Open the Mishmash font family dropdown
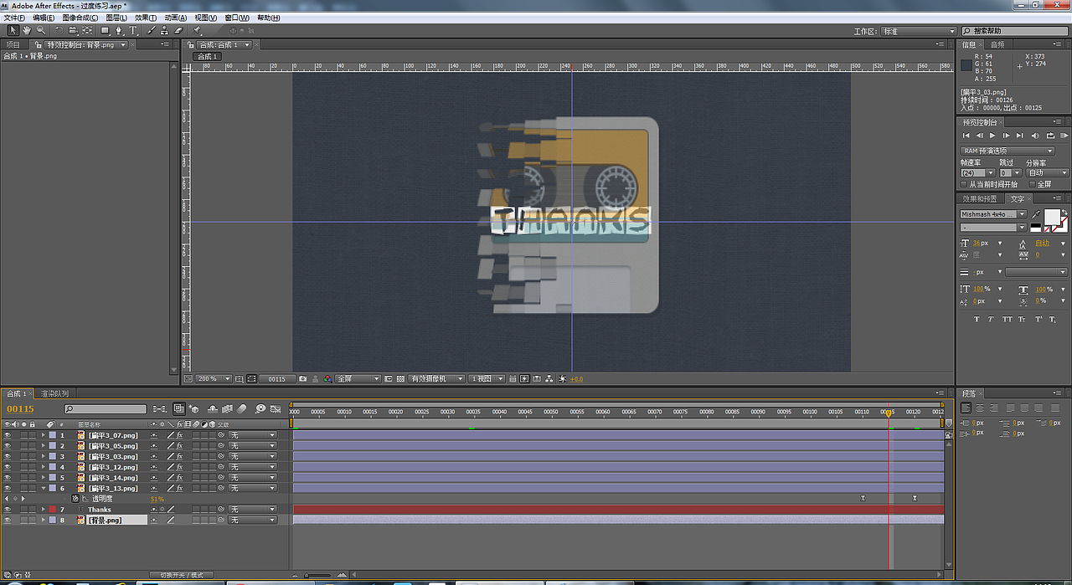Screen dimensions: 1072x585 tap(993, 214)
